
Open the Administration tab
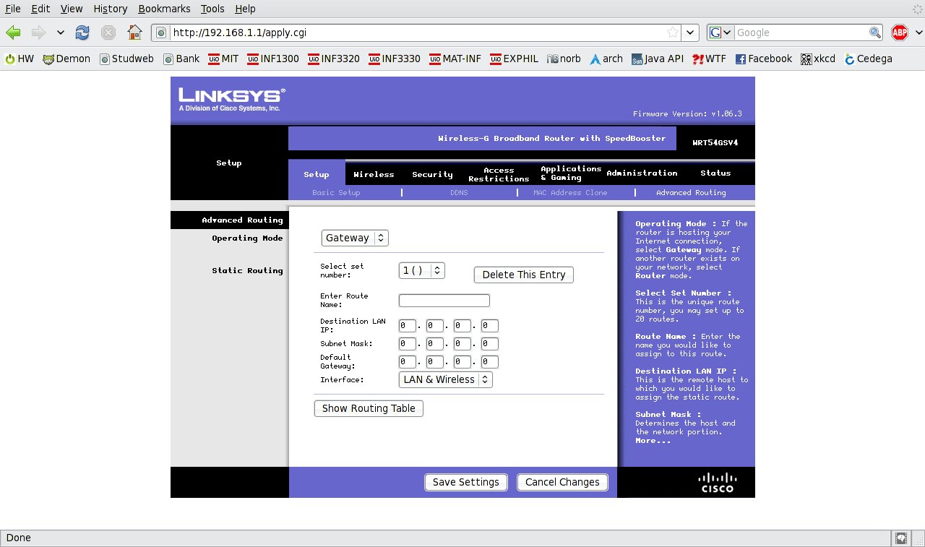point(642,173)
